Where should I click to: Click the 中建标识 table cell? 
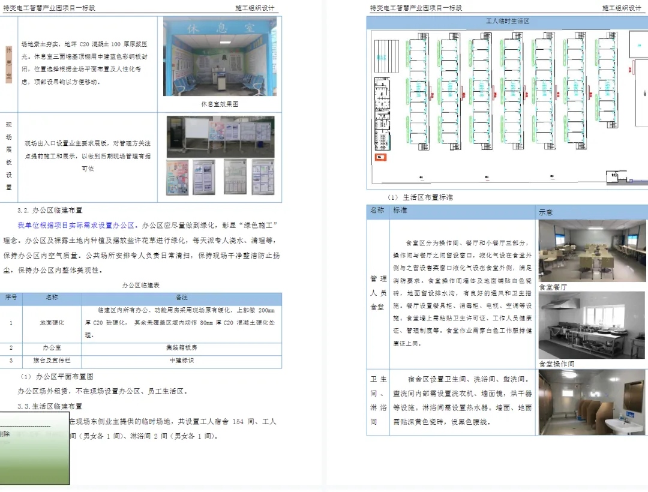coord(181,361)
